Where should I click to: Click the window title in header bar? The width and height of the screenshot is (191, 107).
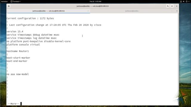click(x=93, y=6)
